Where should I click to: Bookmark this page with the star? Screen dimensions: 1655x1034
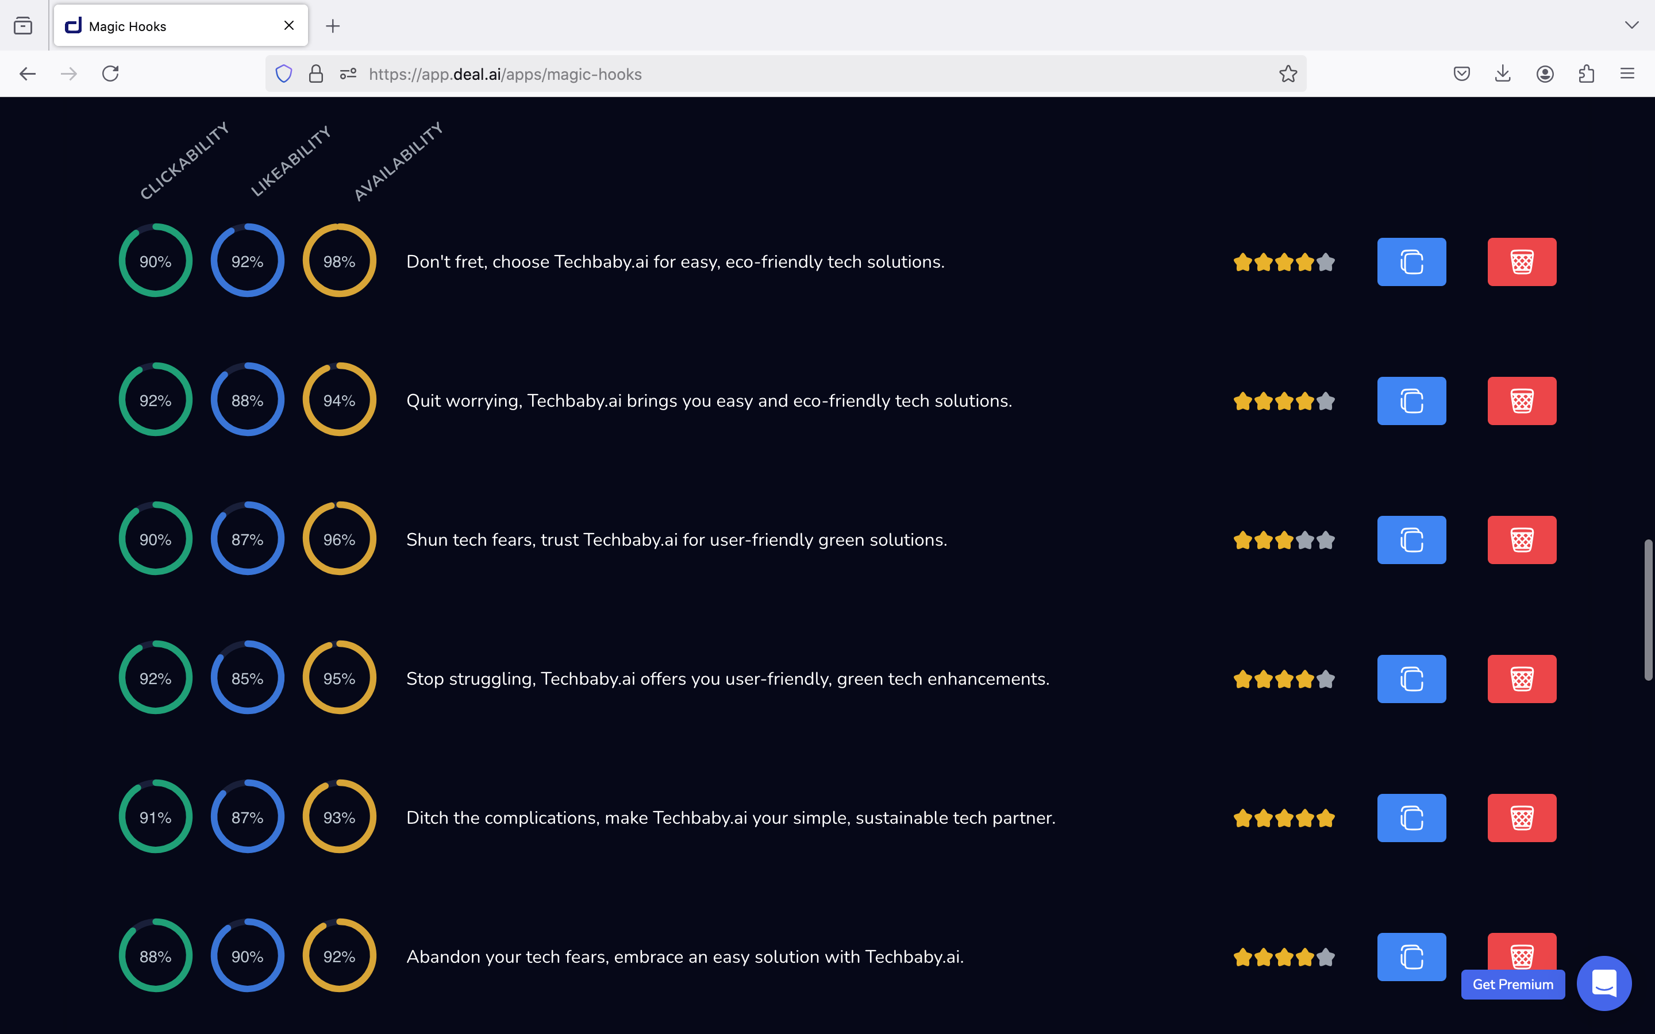(x=1288, y=74)
